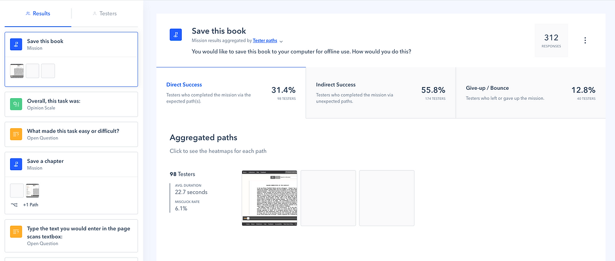Click the Save this book sidebar mission icon

point(16,45)
